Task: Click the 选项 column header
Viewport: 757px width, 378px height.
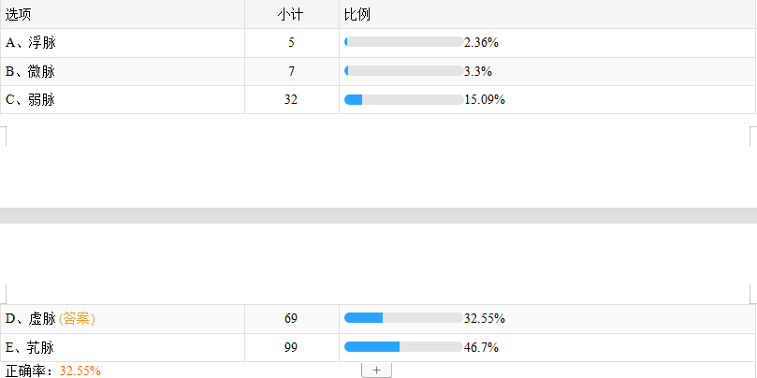Action: (18, 14)
